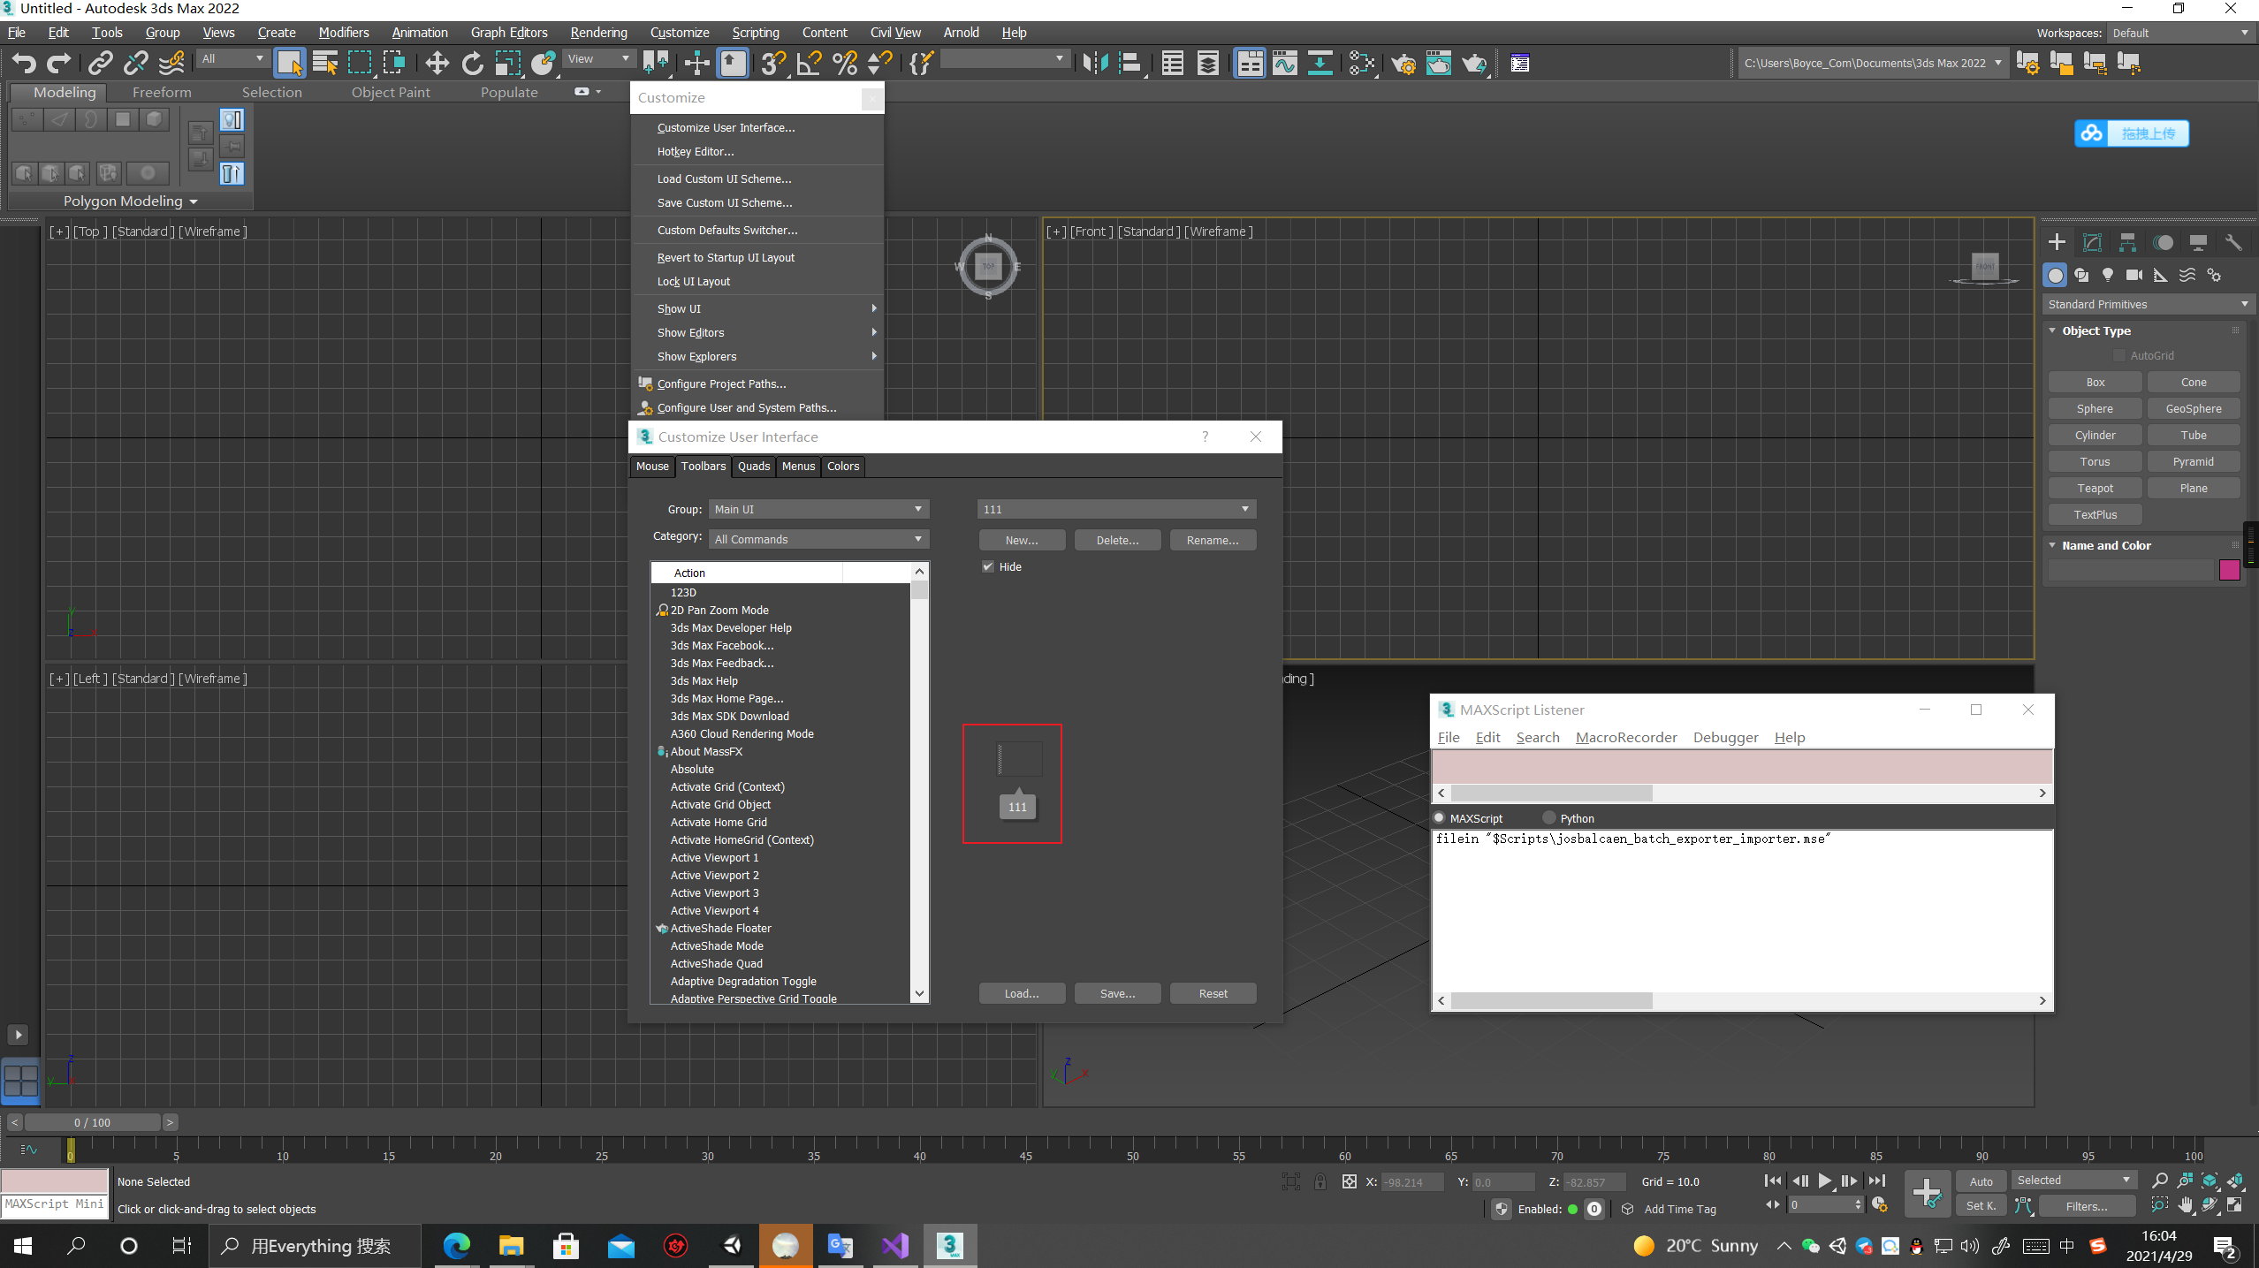Open the Show UI submenu
2259x1268 pixels.
tap(757, 308)
